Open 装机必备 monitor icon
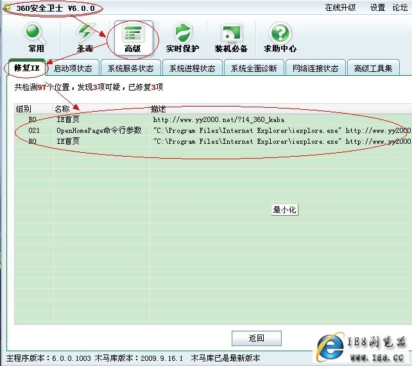412x366 pixels. (x=231, y=38)
